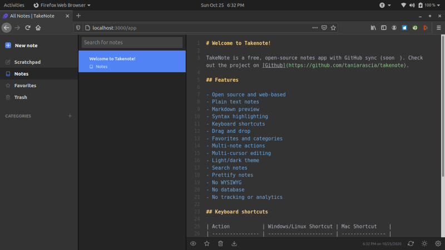Open a new browser tab

(78, 16)
